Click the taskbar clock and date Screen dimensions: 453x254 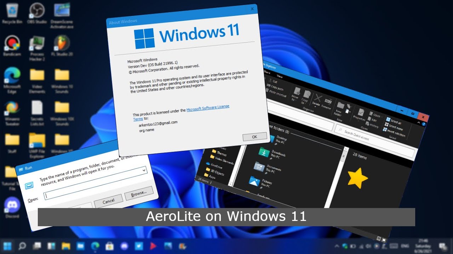[423, 246]
